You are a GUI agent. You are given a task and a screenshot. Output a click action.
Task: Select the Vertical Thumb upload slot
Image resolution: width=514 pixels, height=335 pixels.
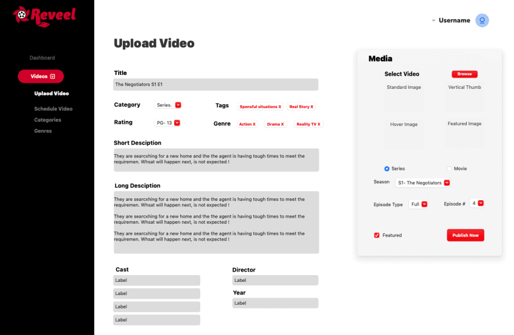464,97
